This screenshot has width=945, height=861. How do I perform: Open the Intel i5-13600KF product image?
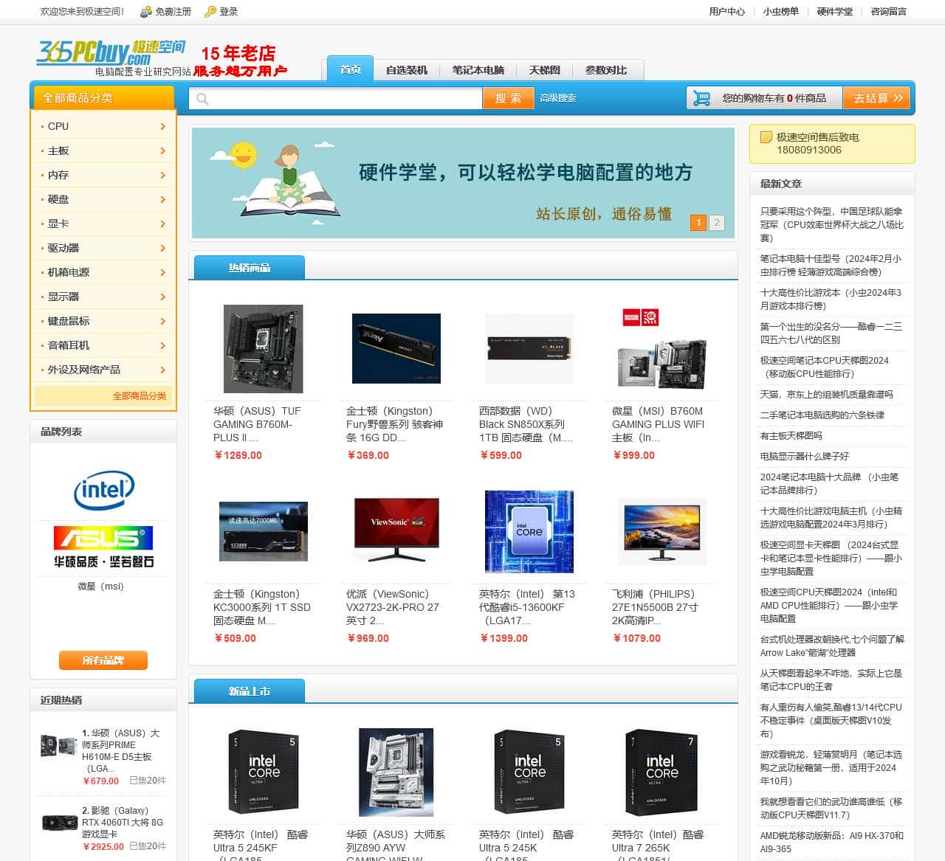[529, 531]
